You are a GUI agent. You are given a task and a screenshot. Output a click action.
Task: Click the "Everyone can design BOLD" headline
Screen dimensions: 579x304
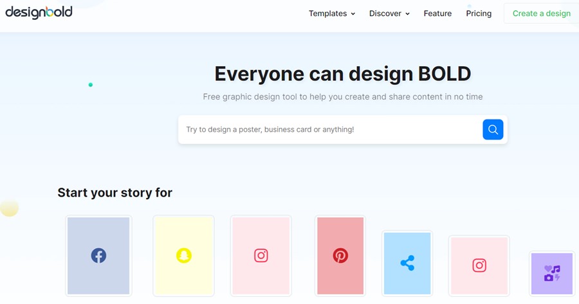(x=342, y=74)
